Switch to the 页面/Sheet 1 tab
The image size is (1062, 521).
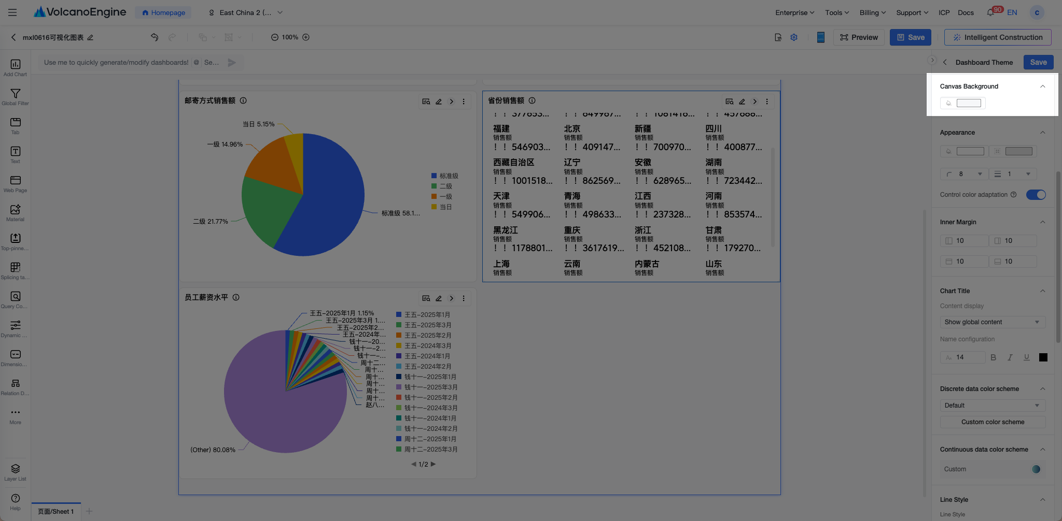(56, 512)
